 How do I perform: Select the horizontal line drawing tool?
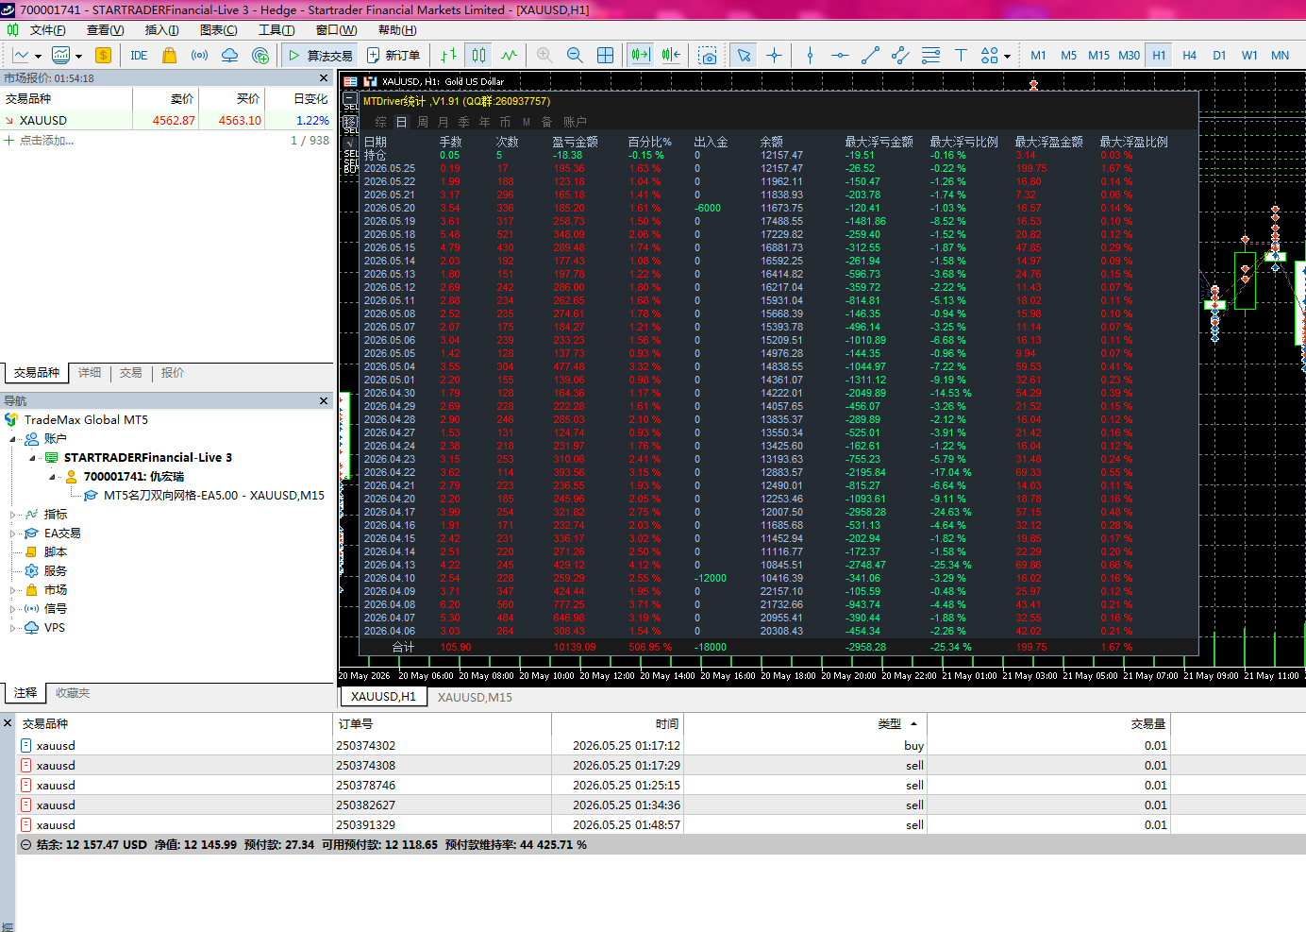click(x=840, y=55)
